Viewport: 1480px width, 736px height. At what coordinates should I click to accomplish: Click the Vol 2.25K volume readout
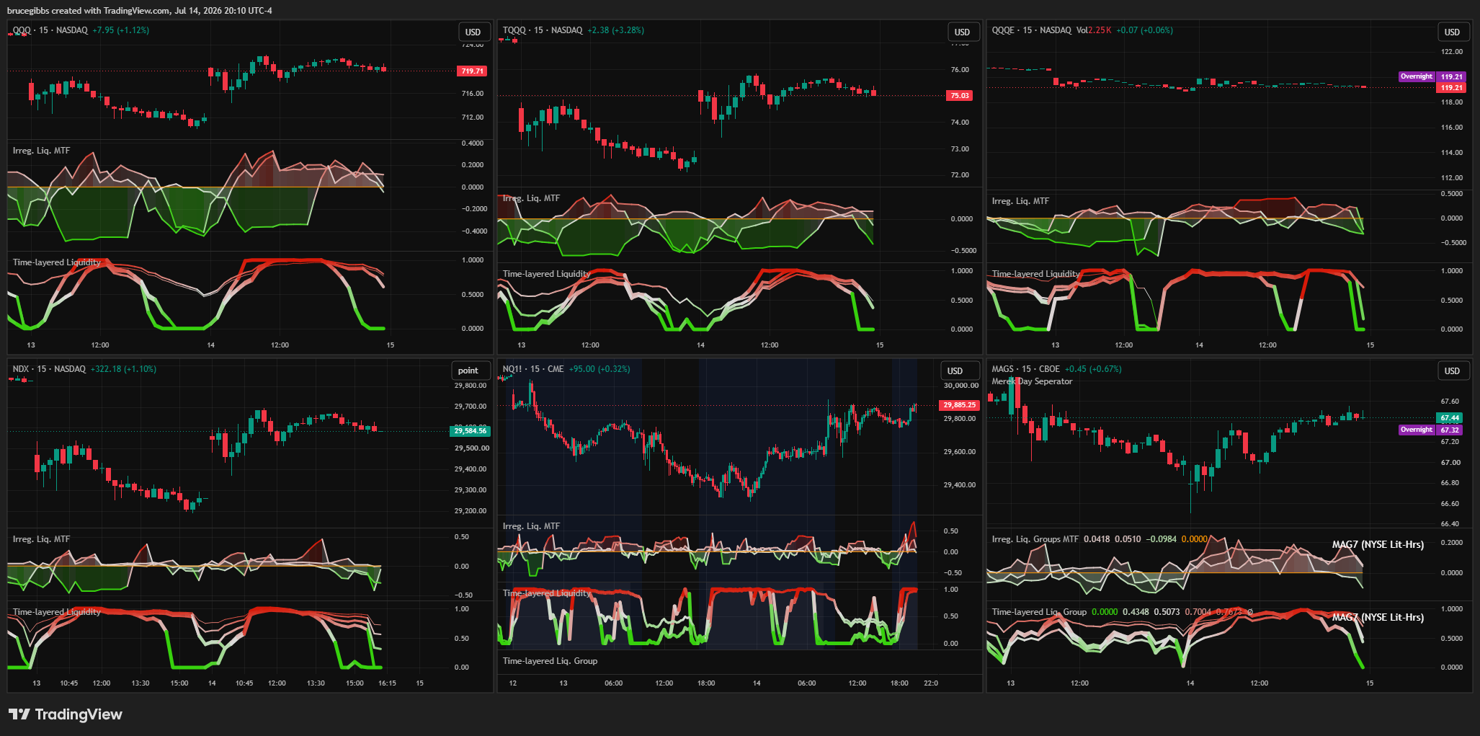click(1094, 30)
